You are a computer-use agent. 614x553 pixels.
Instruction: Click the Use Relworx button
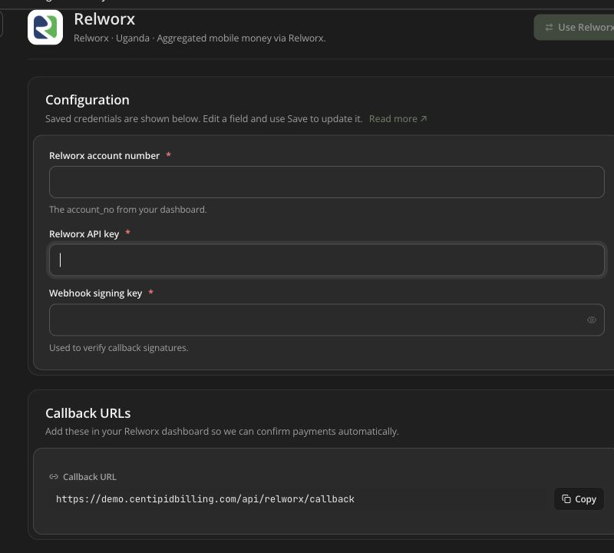(x=574, y=28)
